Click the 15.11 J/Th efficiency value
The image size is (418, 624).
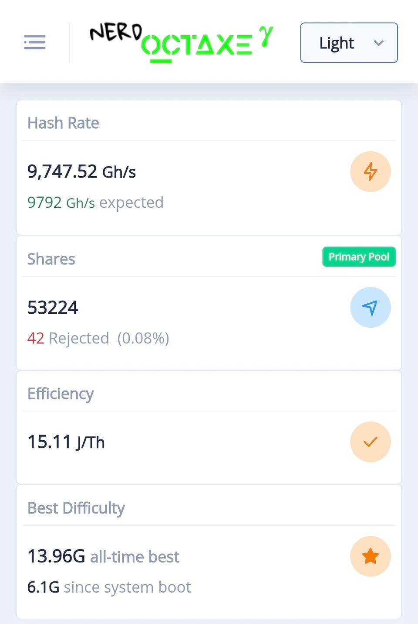(x=66, y=442)
